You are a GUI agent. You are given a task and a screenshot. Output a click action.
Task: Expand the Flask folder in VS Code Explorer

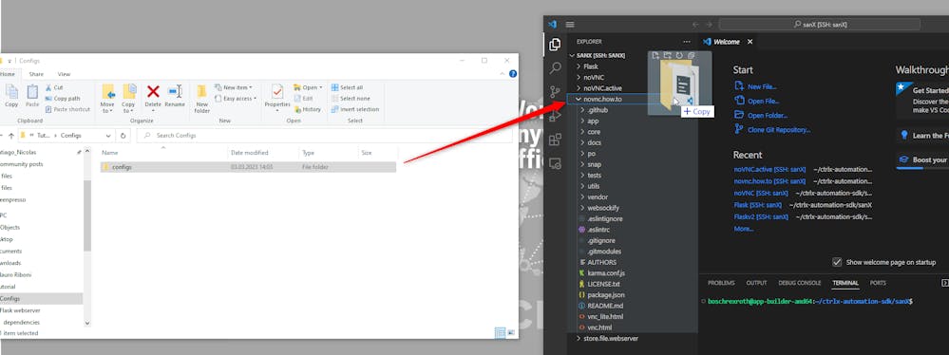coord(579,66)
